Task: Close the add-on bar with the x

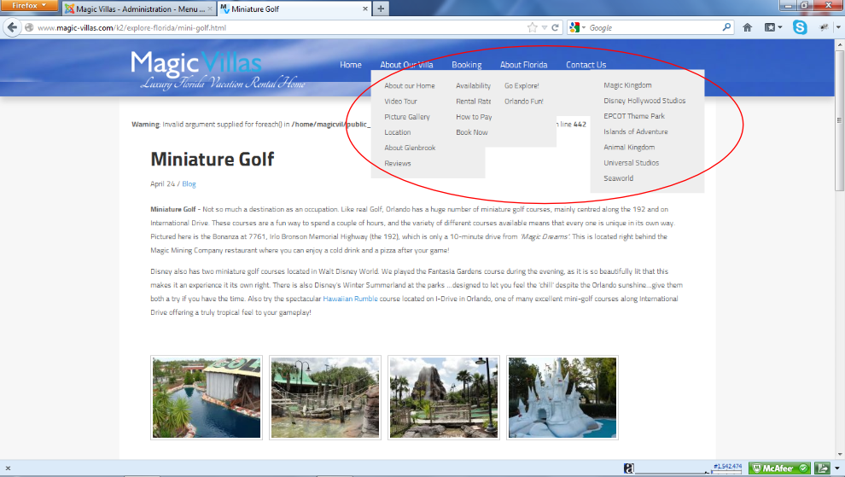Action: (8, 468)
